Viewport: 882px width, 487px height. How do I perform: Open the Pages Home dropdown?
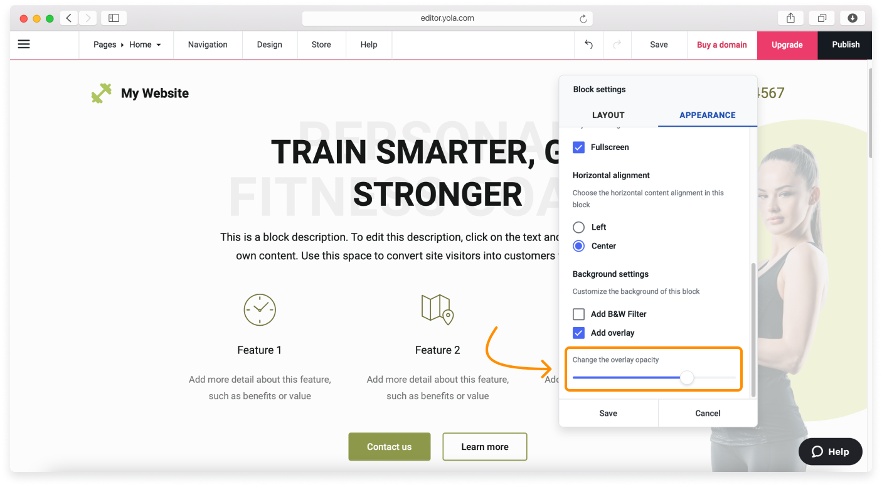click(127, 45)
